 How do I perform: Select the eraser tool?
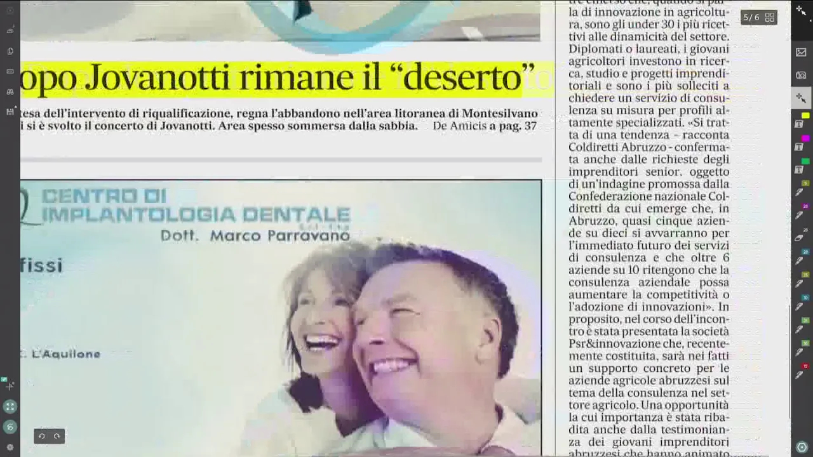(x=801, y=235)
